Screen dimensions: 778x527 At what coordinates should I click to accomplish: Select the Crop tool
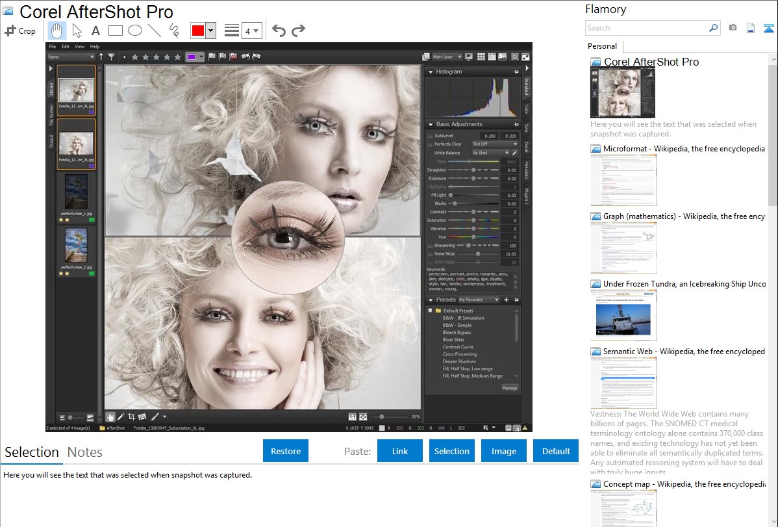(x=19, y=31)
